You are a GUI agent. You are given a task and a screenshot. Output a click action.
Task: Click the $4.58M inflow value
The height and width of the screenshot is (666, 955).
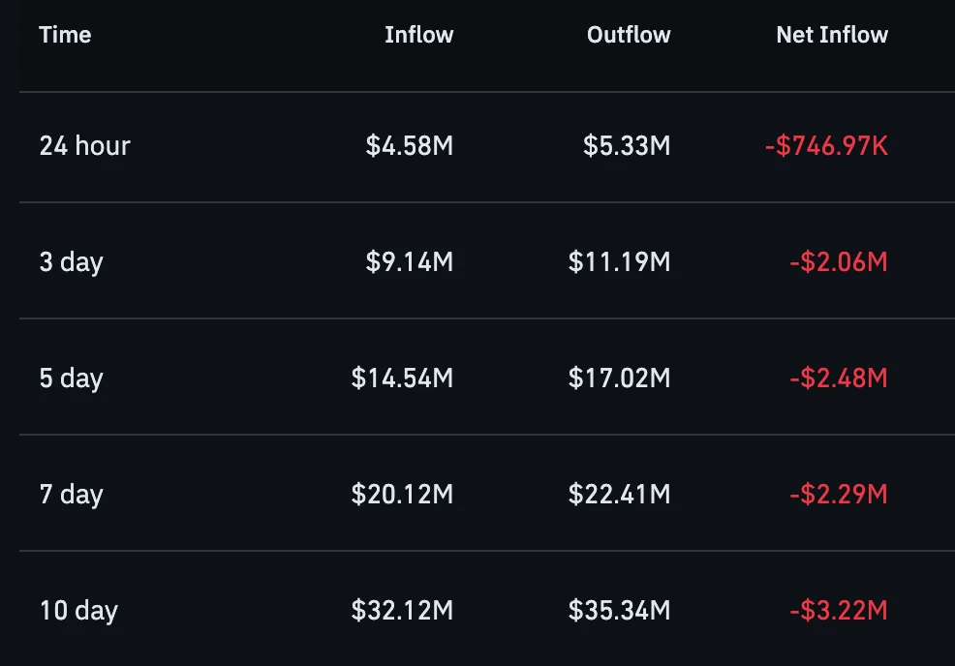pos(410,146)
